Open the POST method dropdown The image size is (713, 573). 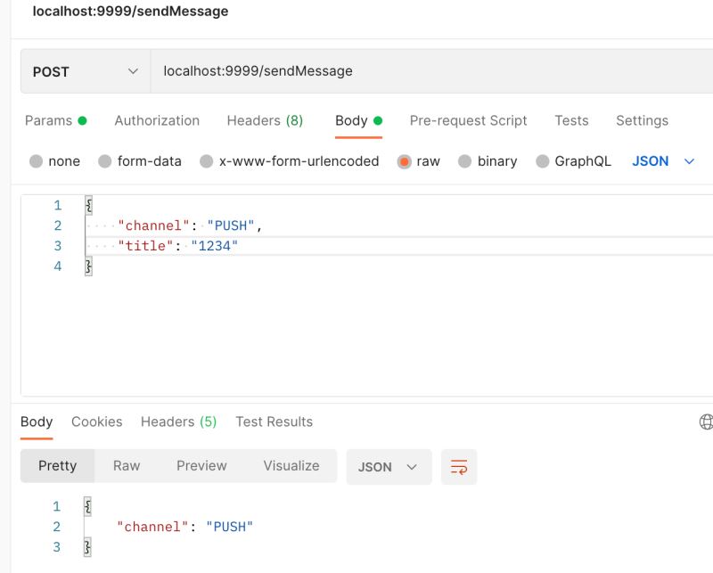tap(86, 71)
